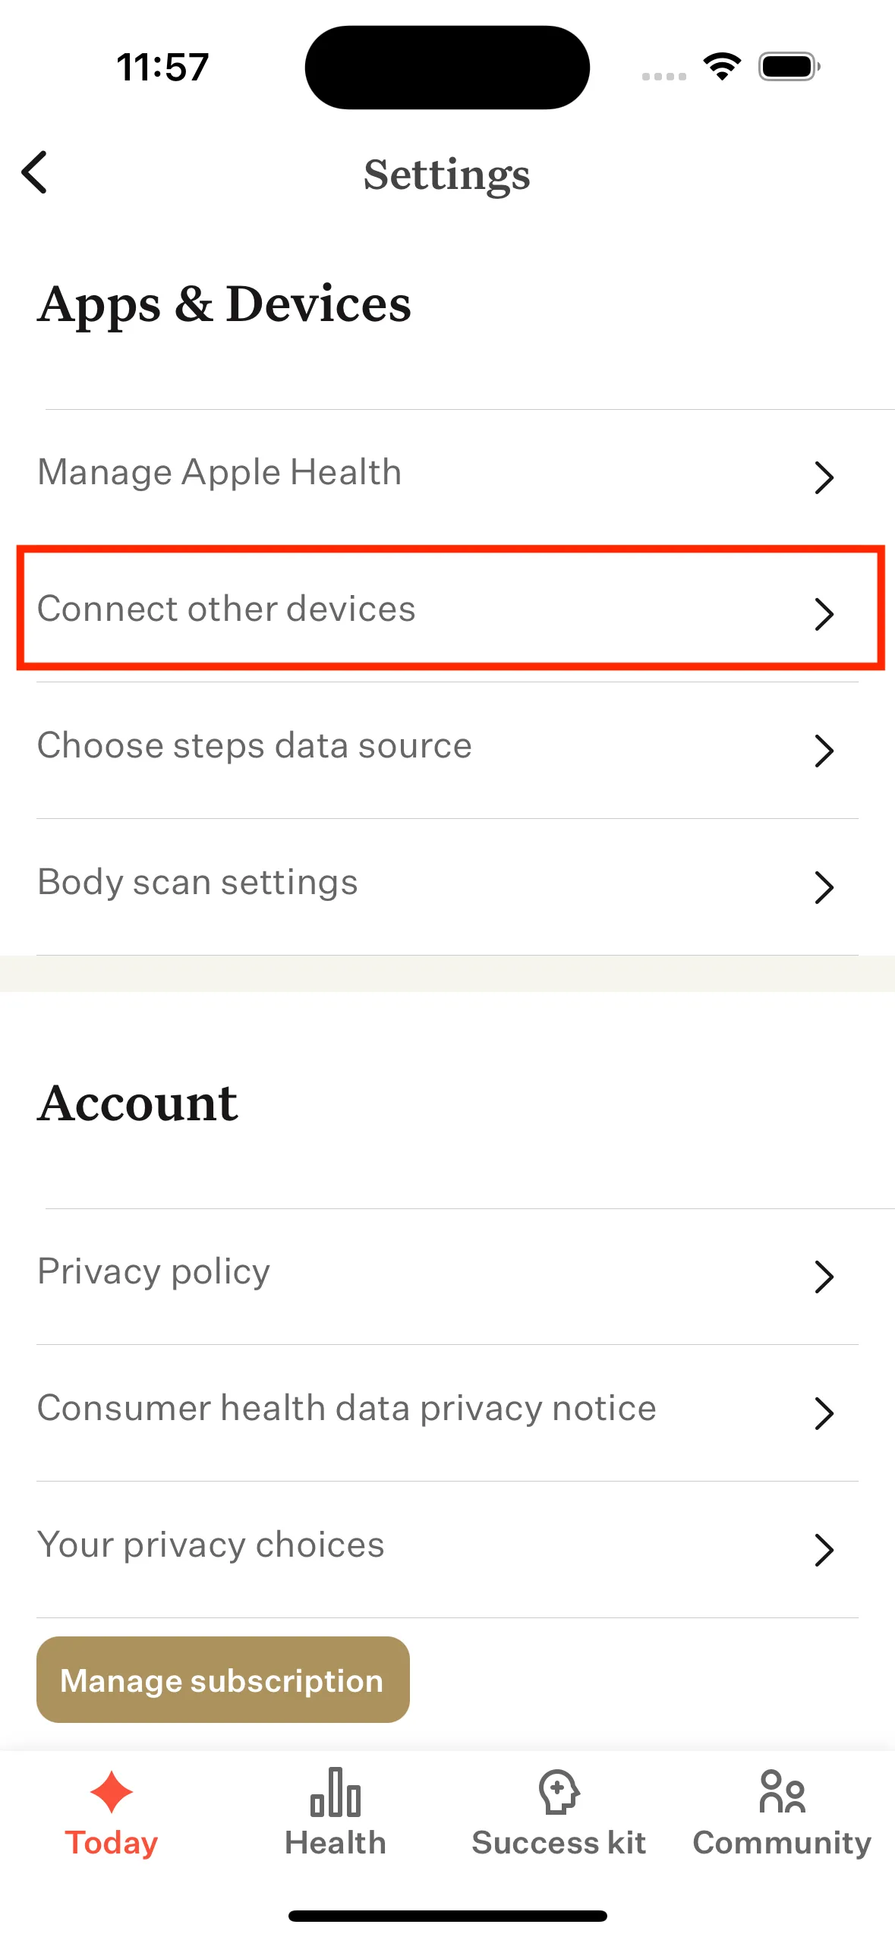Tap the Today star icon

click(112, 1792)
